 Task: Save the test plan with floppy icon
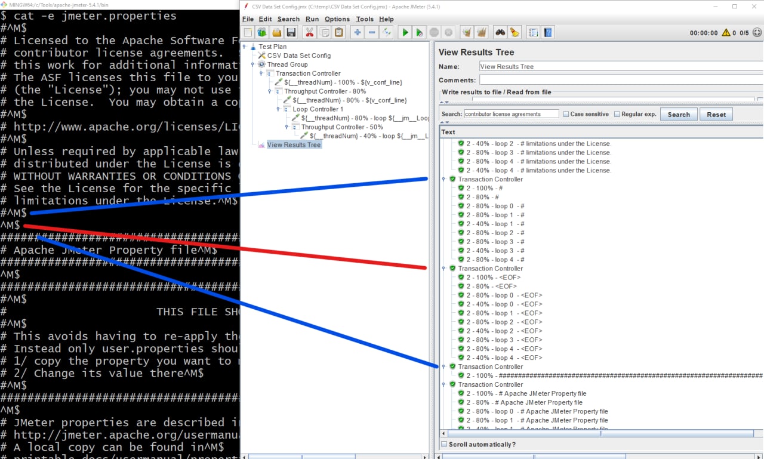(291, 32)
